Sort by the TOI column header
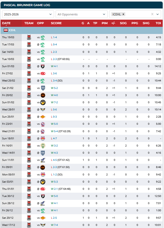Screen dimensions: 164x228 tap(158, 23)
